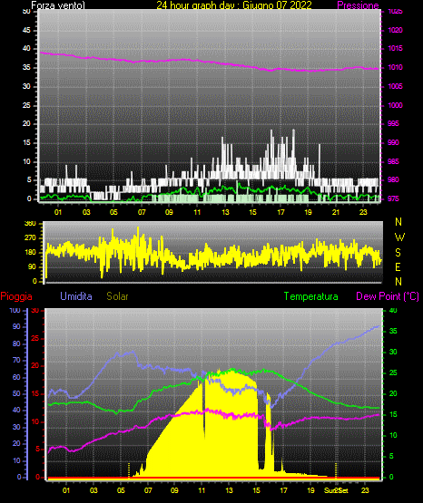Click the Forza vento axis title
This screenshot has width=423, height=503.
pyautogui.click(x=58, y=5)
